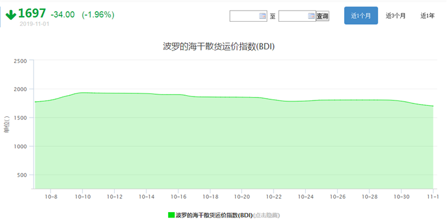The width and height of the screenshot is (447, 221).
Task: Focus the start date input field
Action: pyautogui.click(x=248, y=16)
